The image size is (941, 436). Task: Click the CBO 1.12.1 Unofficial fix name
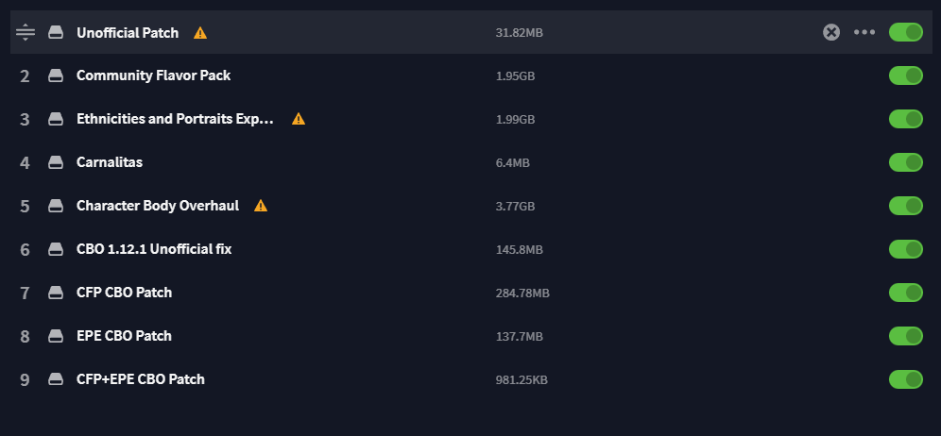click(x=154, y=249)
